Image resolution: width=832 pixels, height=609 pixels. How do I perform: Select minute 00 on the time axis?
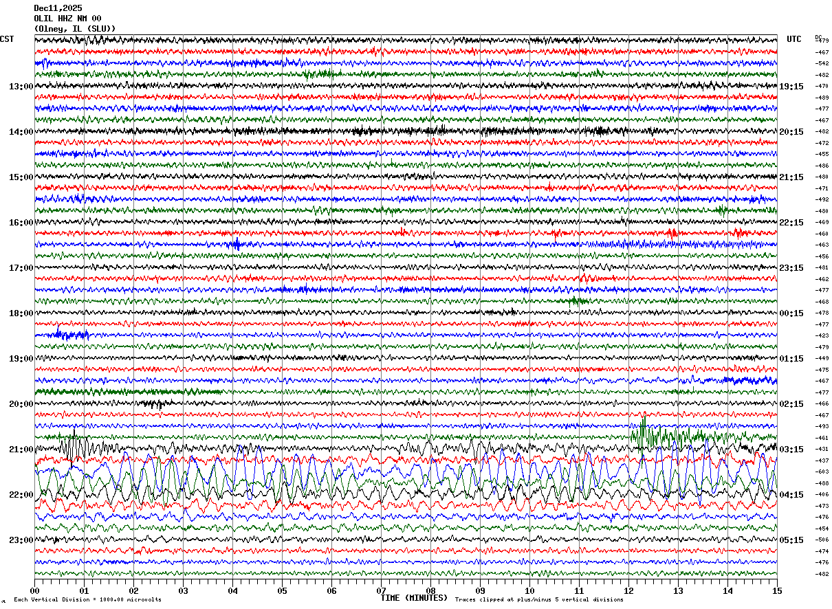tap(35, 590)
